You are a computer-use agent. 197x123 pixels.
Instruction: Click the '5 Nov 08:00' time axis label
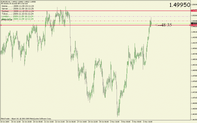(137, 122)
